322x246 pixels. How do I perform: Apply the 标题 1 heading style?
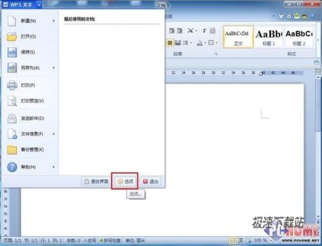tap(269, 37)
